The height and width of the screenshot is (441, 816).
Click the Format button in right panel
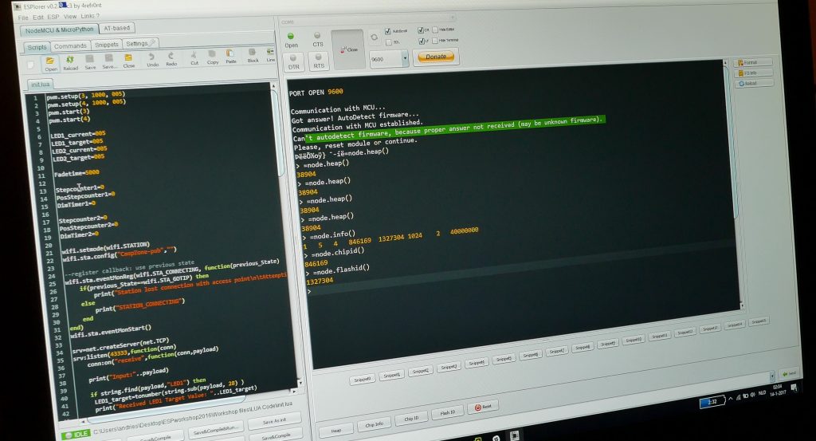pos(753,62)
